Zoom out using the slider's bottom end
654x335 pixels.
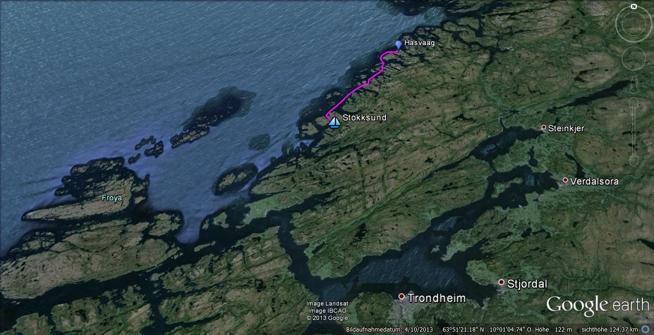tap(634, 160)
